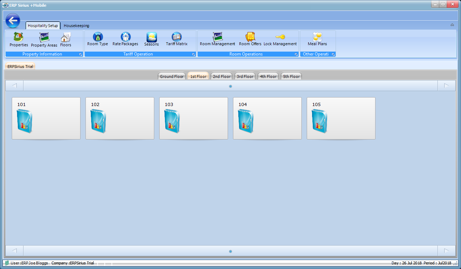Select the room 103 icon
Screen dimensions: 461x269
[x=172, y=121]
